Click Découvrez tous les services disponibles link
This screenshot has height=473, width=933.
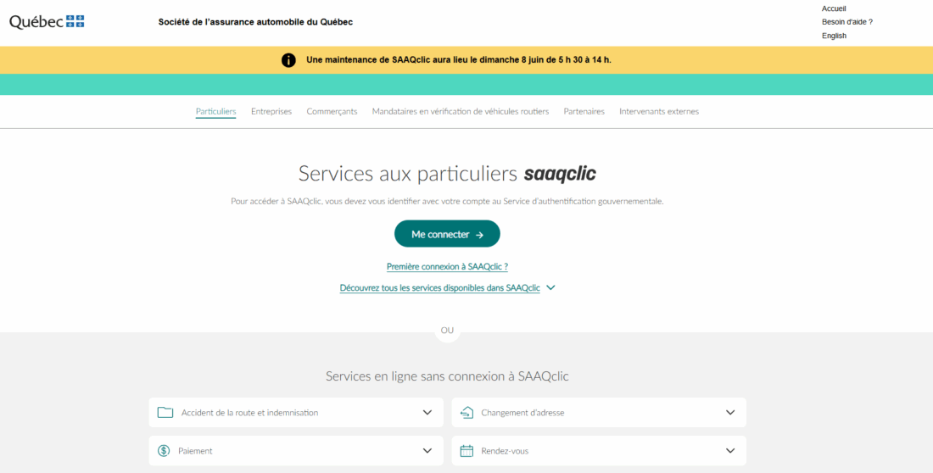point(439,288)
